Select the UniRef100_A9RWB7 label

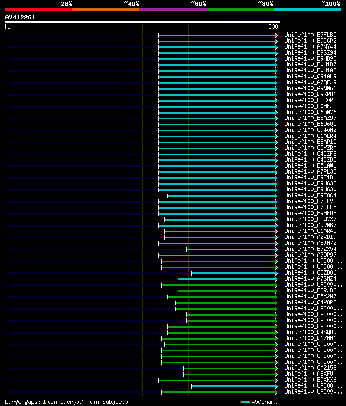(x=310, y=225)
